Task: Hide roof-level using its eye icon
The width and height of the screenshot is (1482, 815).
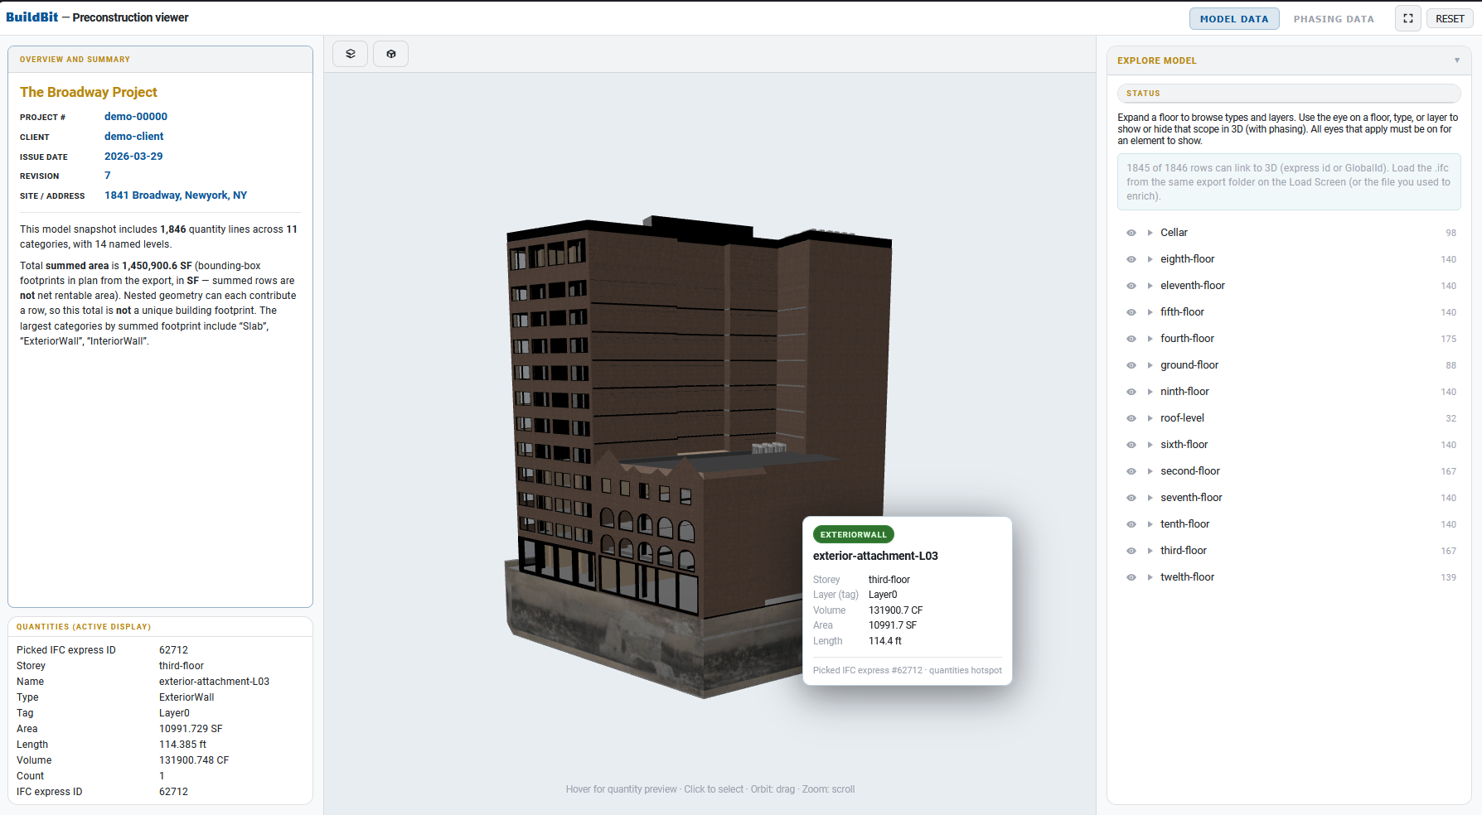Action: 1131,418
